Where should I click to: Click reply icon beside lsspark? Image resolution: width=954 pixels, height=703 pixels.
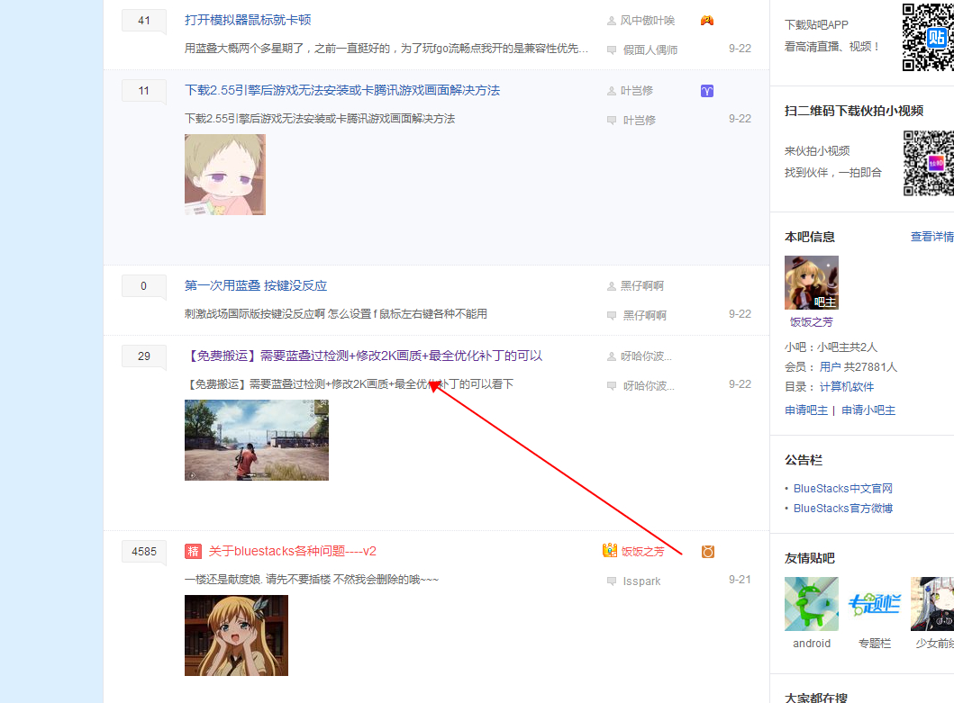[612, 581]
